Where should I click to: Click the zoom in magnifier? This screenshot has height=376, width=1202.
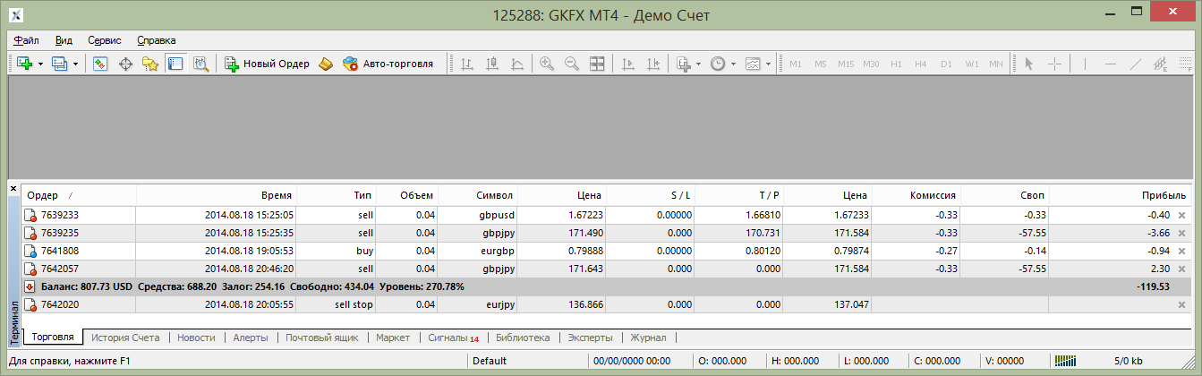point(546,64)
